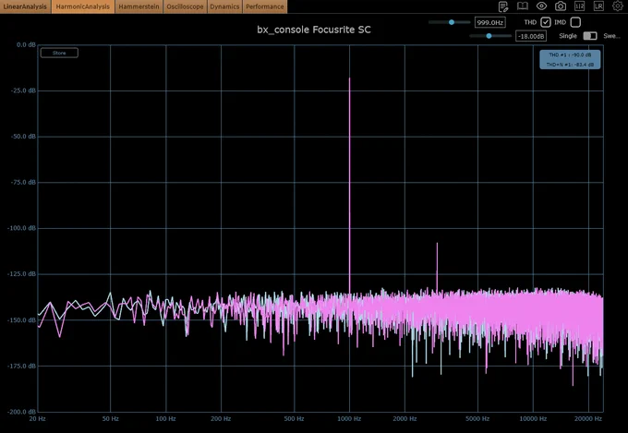Screen dimensions: 628x433
Task: Open the Hammerstein tab
Action: coord(139,6)
